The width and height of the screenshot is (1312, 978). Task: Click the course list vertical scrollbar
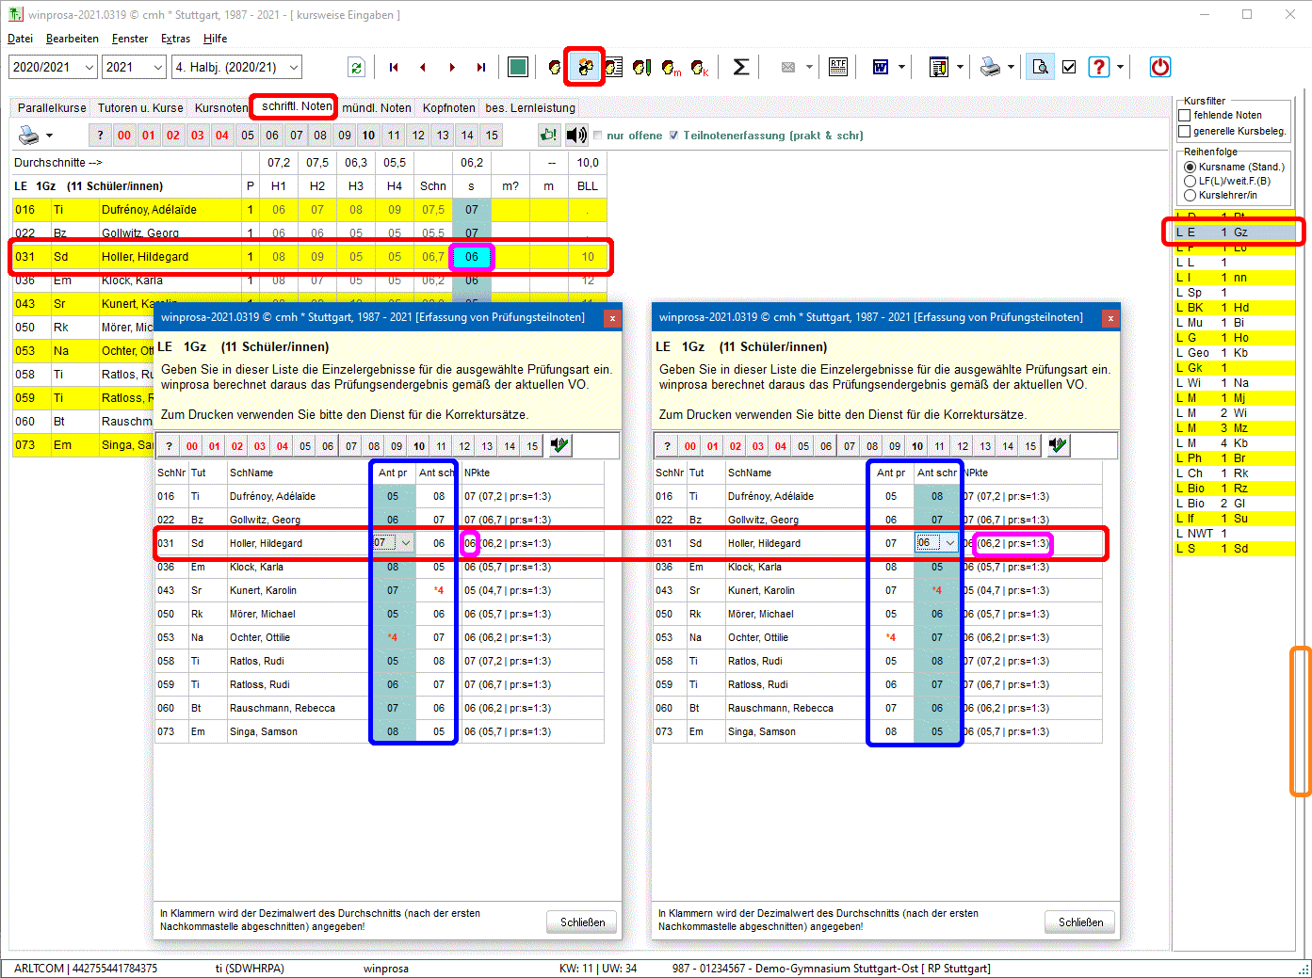pyautogui.click(x=1301, y=721)
